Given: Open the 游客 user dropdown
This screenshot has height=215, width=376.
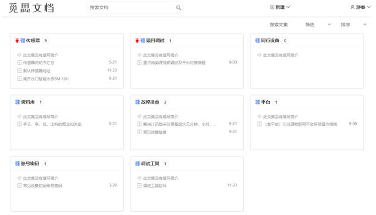Looking at the screenshot, I should point(361,7).
